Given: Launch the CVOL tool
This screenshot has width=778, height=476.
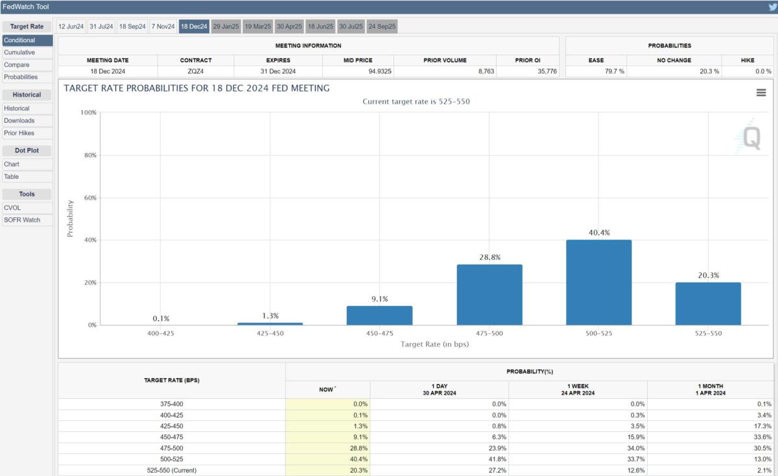Looking at the screenshot, I should click(x=12, y=208).
